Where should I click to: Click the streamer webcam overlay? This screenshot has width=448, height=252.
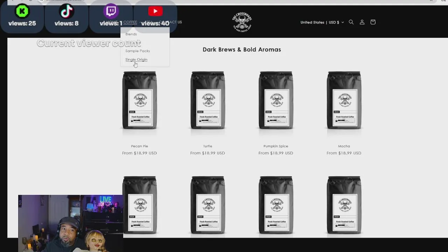coord(70,223)
